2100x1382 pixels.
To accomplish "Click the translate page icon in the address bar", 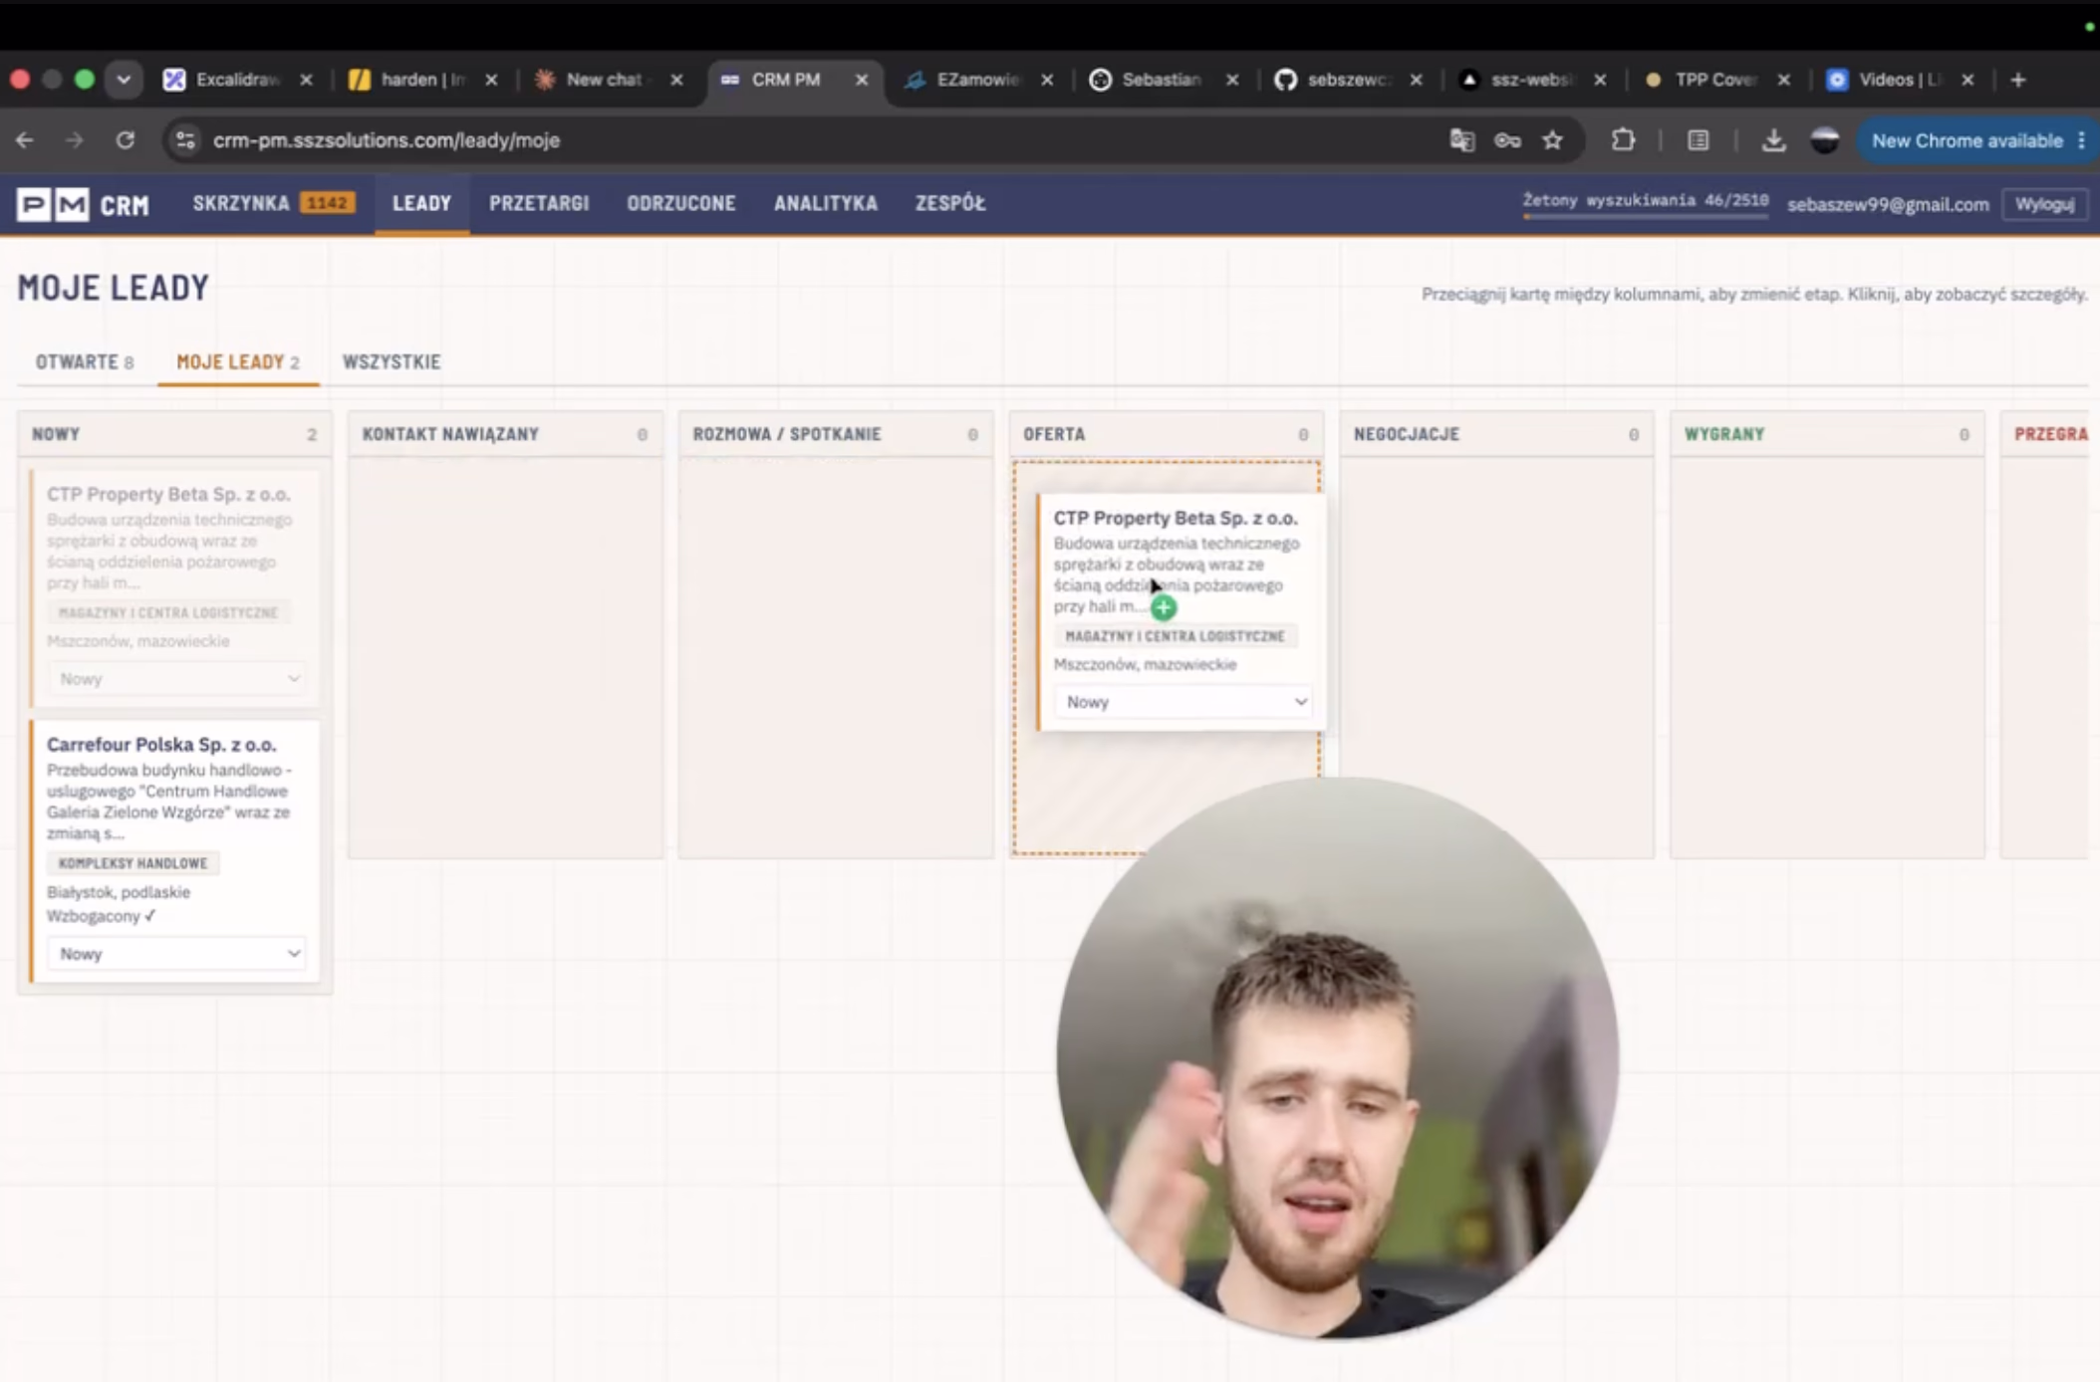I will point(1461,140).
